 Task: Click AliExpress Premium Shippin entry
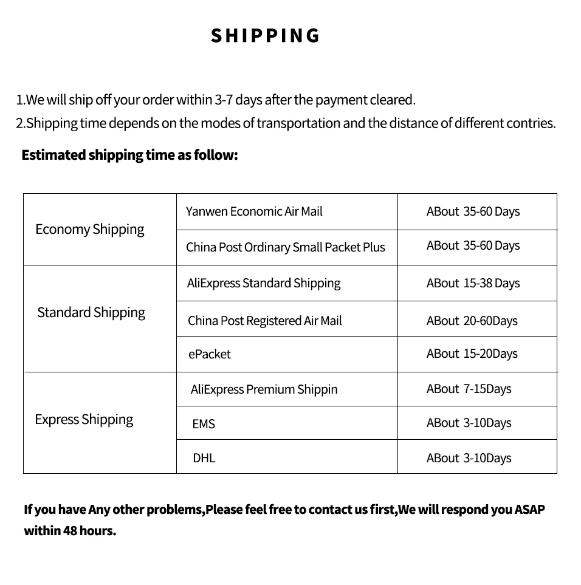point(264,389)
